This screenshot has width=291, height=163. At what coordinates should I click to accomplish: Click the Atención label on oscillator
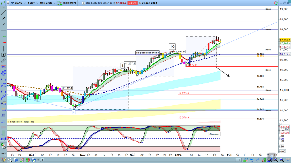214,134
